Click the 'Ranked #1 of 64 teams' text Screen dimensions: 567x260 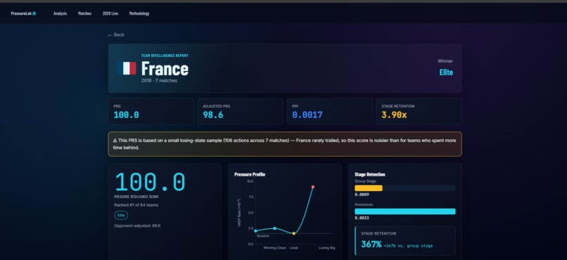pyautogui.click(x=136, y=204)
